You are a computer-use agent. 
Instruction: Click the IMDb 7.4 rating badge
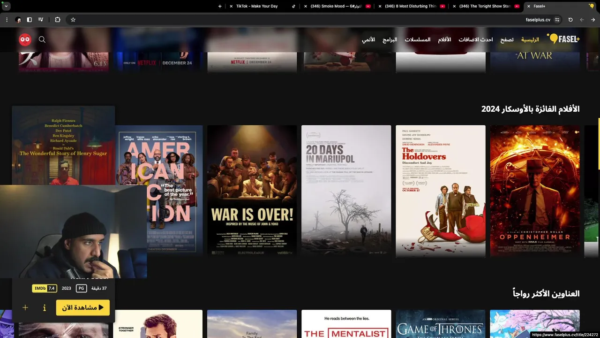tap(45, 288)
